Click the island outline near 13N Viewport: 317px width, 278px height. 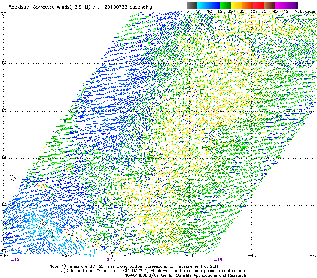tap(13, 177)
